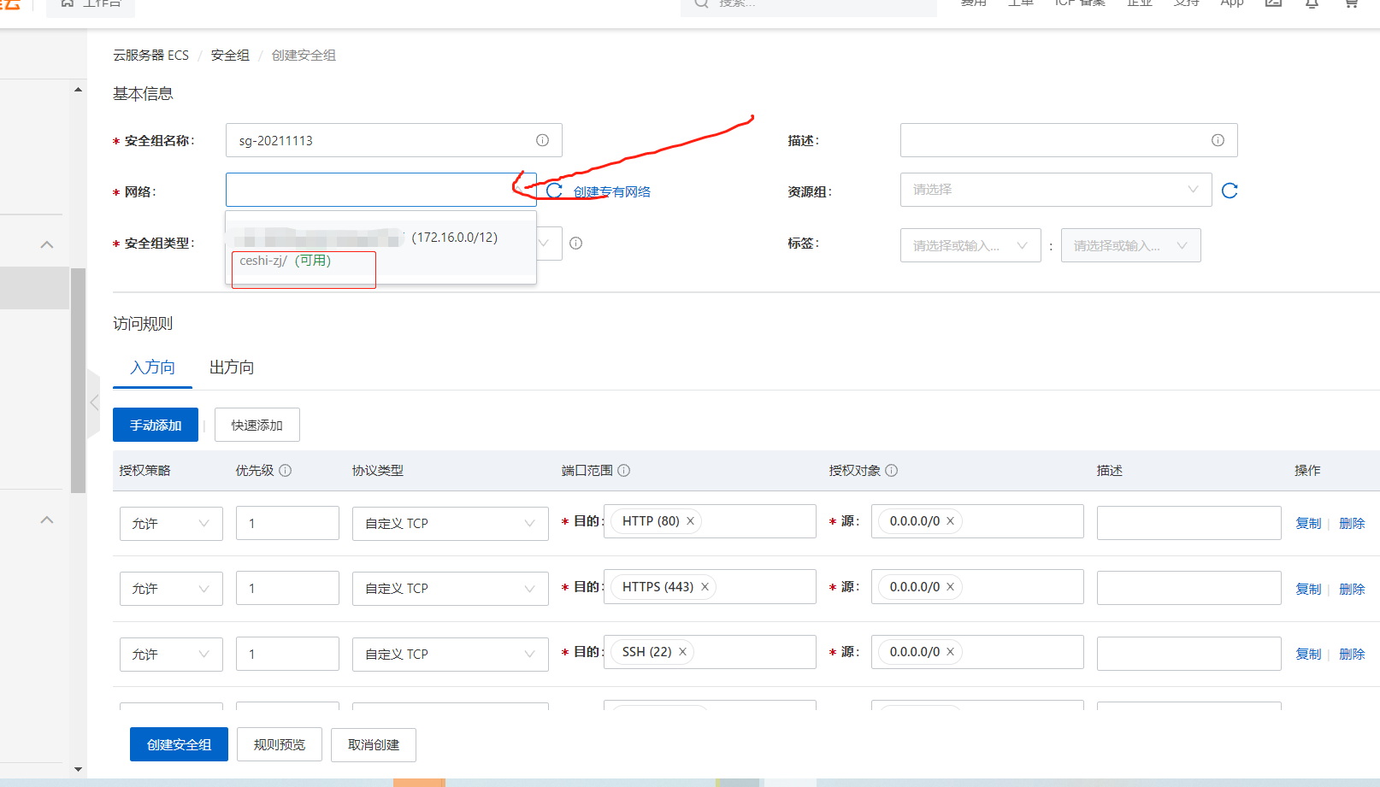Click the info icon in the 描述 field

(1218, 140)
